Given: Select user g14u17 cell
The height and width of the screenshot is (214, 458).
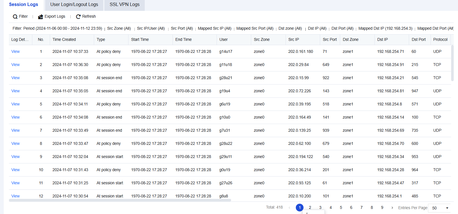Looking at the screenshot, I should coord(226,51).
